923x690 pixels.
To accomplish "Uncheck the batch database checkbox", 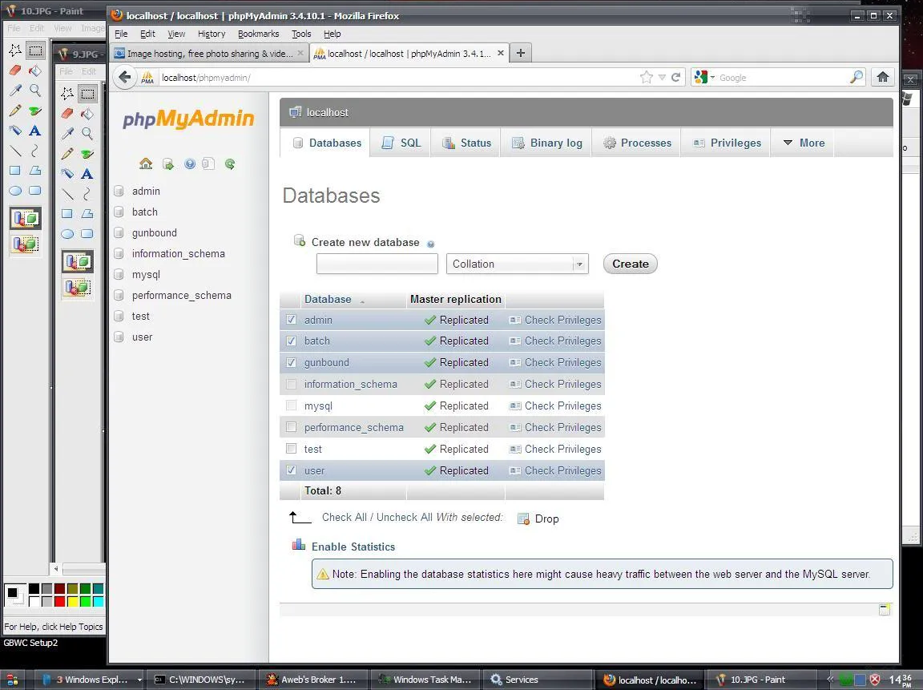I will click(x=291, y=341).
